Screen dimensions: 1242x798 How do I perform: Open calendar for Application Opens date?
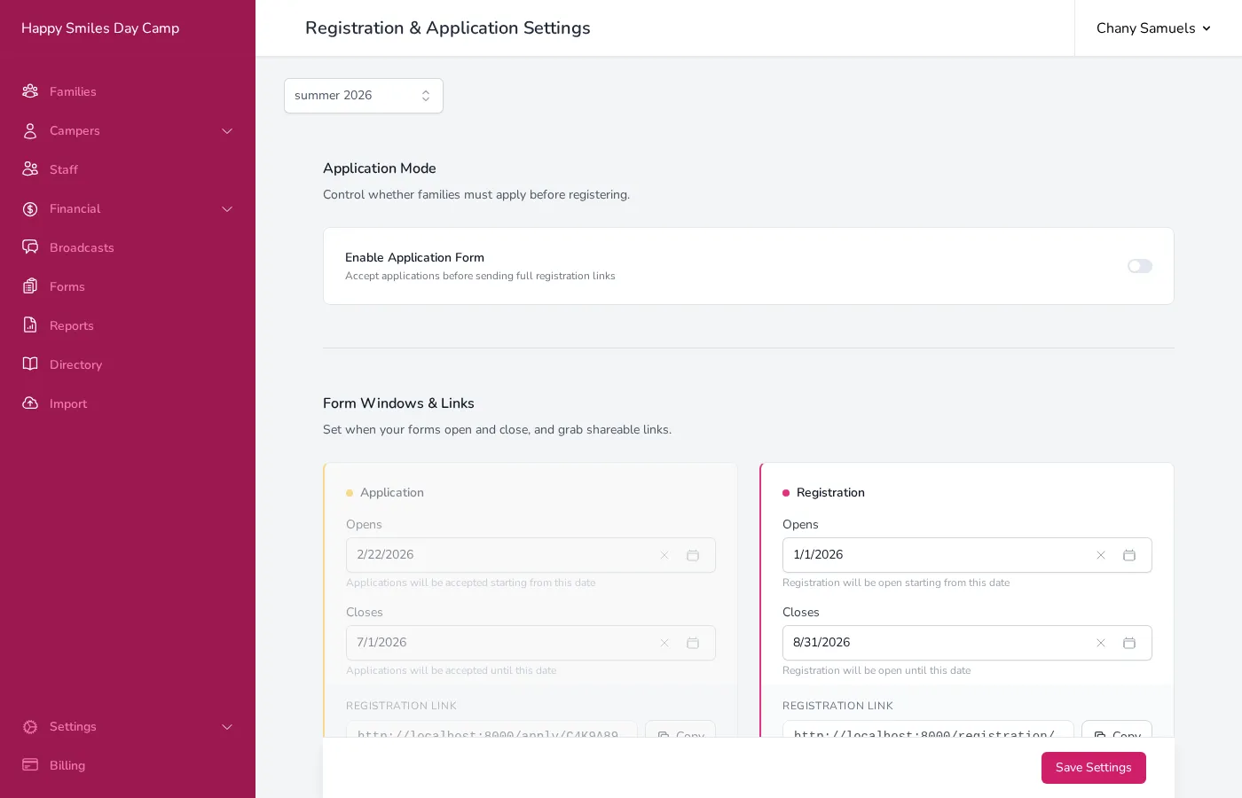coord(693,555)
